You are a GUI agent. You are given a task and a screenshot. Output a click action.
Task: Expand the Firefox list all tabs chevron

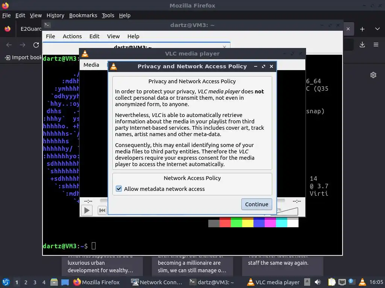pos(377,29)
